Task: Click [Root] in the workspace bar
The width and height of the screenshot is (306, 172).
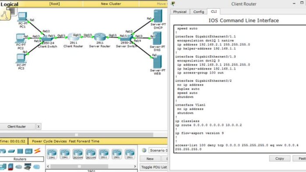Action: tap(55, 3)
